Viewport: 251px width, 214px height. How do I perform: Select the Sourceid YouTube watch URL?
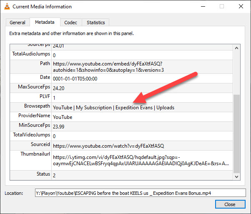108,146
